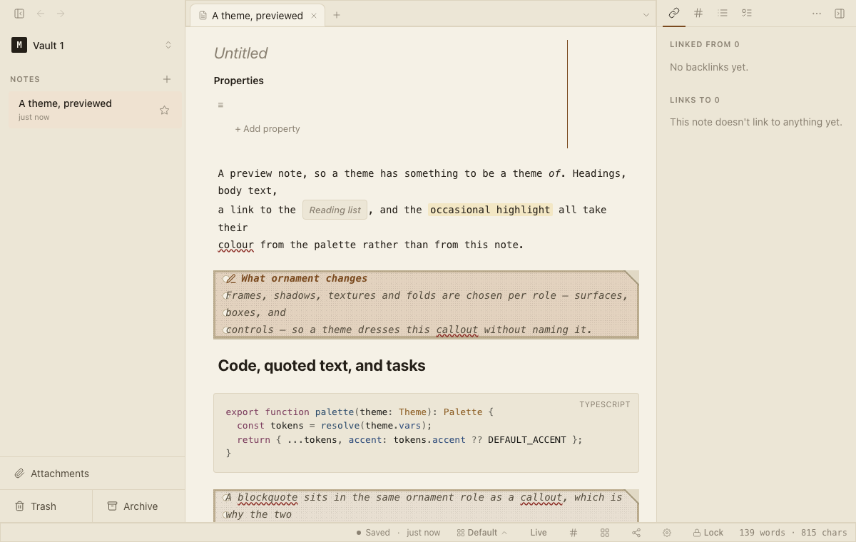This screenshot has width=856, height=542.
Task: Click the blockquote text starting 'A blockquote sits'
Action: pos(426,506)
